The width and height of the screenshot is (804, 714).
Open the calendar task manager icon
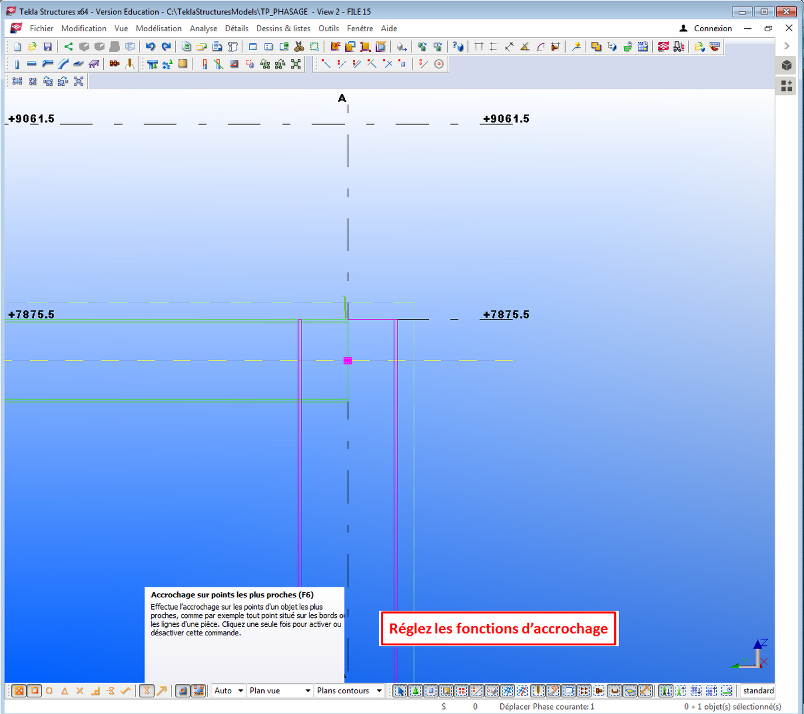coord(643,47)
